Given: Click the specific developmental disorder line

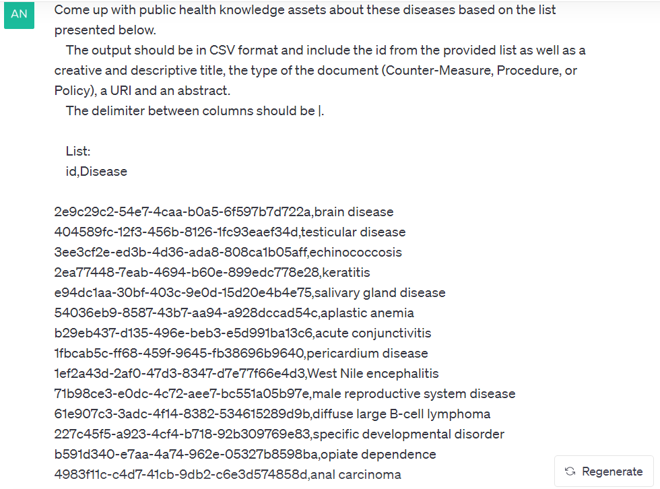Looking at the screenshot, I should click(x=279, y=434).
